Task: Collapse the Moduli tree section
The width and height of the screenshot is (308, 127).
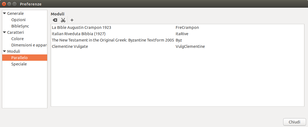Action: pos(4,51)
